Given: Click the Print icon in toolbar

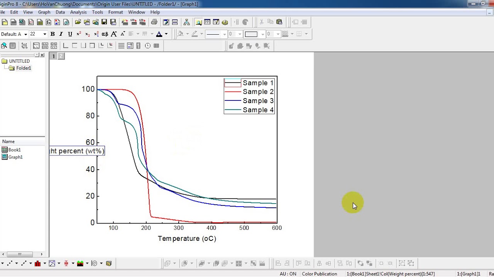Looking at the screenshot, I should pos(154,22).
